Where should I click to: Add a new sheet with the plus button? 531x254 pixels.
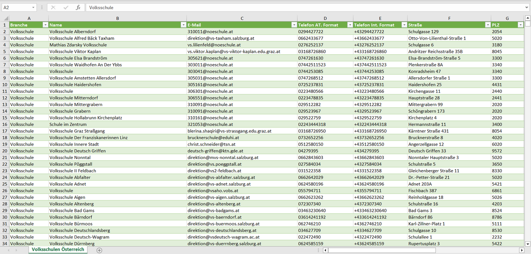click(99, 250)
